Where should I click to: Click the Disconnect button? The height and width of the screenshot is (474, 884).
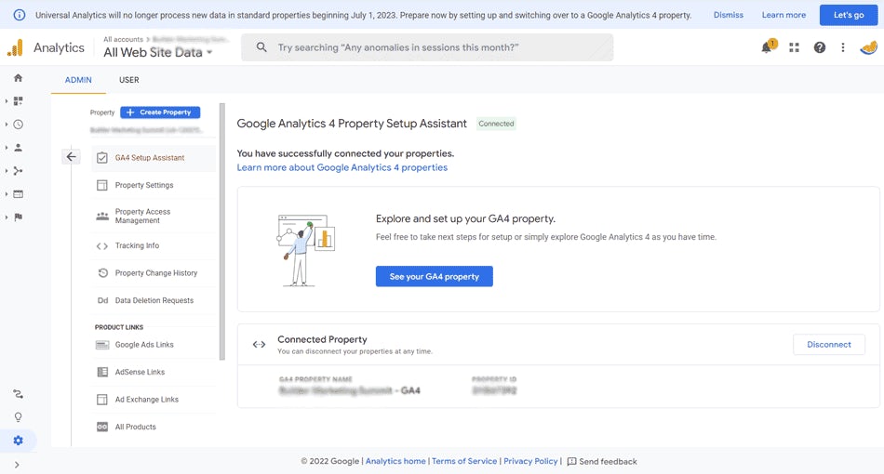click(x=829, y=345)
